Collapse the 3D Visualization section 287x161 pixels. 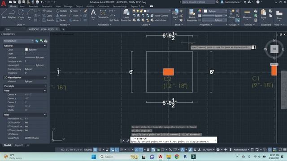click(x=45, y=77)
